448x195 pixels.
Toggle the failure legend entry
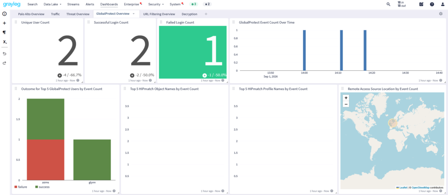point(20,187)
